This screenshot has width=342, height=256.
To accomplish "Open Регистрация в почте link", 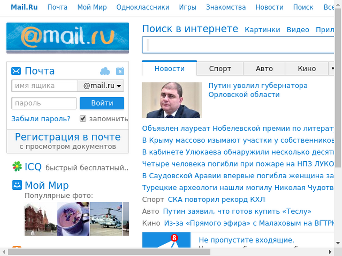I will pos(67,137).
